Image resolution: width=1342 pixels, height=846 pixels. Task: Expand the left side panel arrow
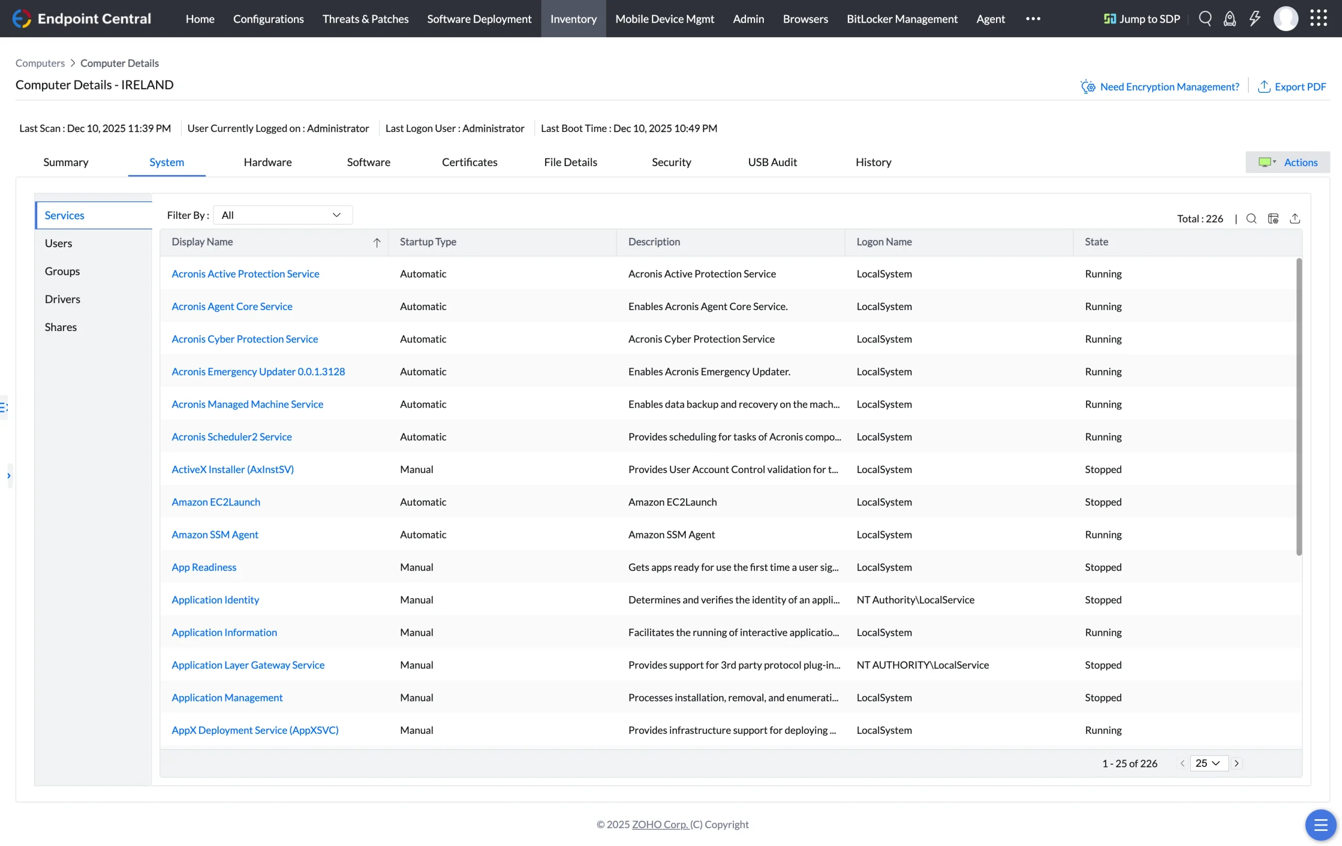click(x=8, y=476)
